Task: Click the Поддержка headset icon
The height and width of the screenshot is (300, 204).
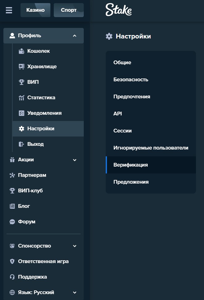Action: coord(12,277)
